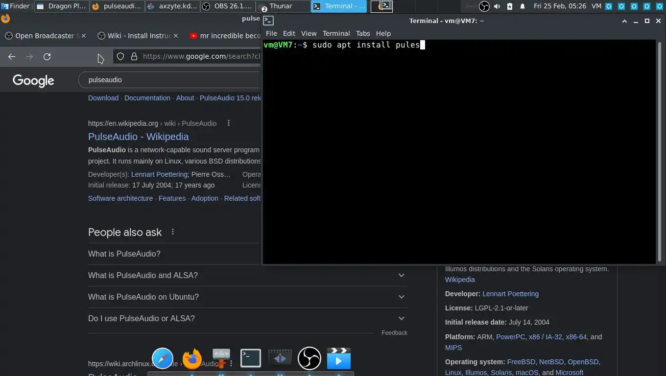666x376 pixels.
Task: Switch to Finder in the taskbar
Action: coord(16,6)
